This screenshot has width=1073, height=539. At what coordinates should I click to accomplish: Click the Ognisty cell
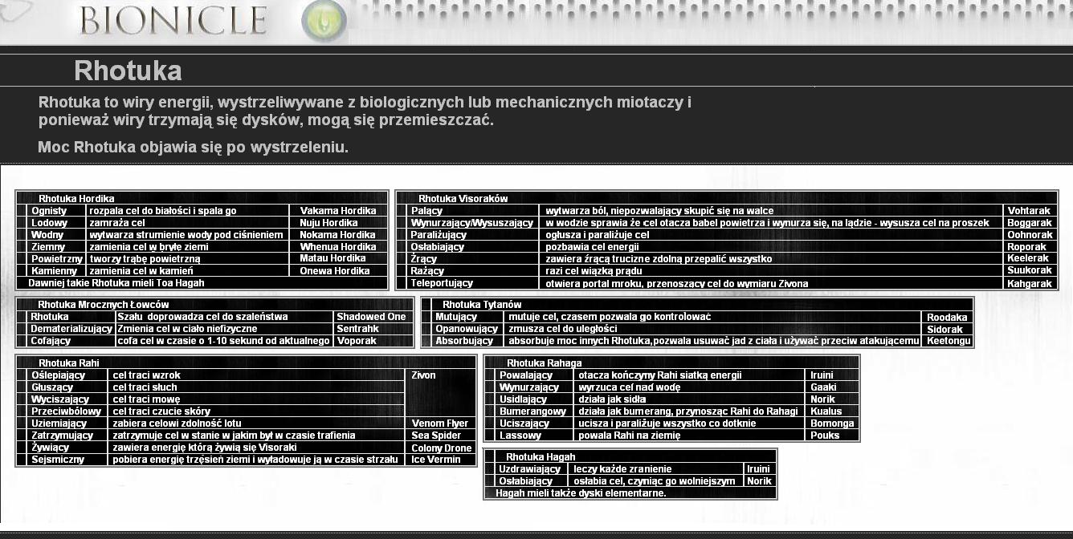pos(56,211)
